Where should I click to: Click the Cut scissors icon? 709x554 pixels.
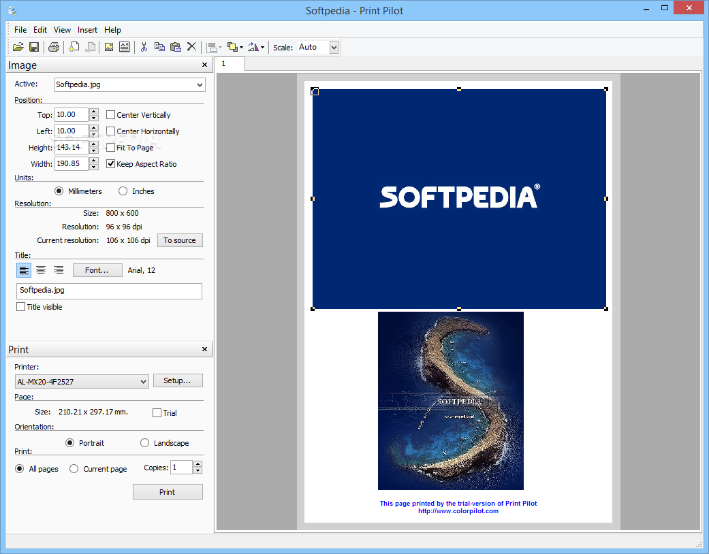click(144, 47)
